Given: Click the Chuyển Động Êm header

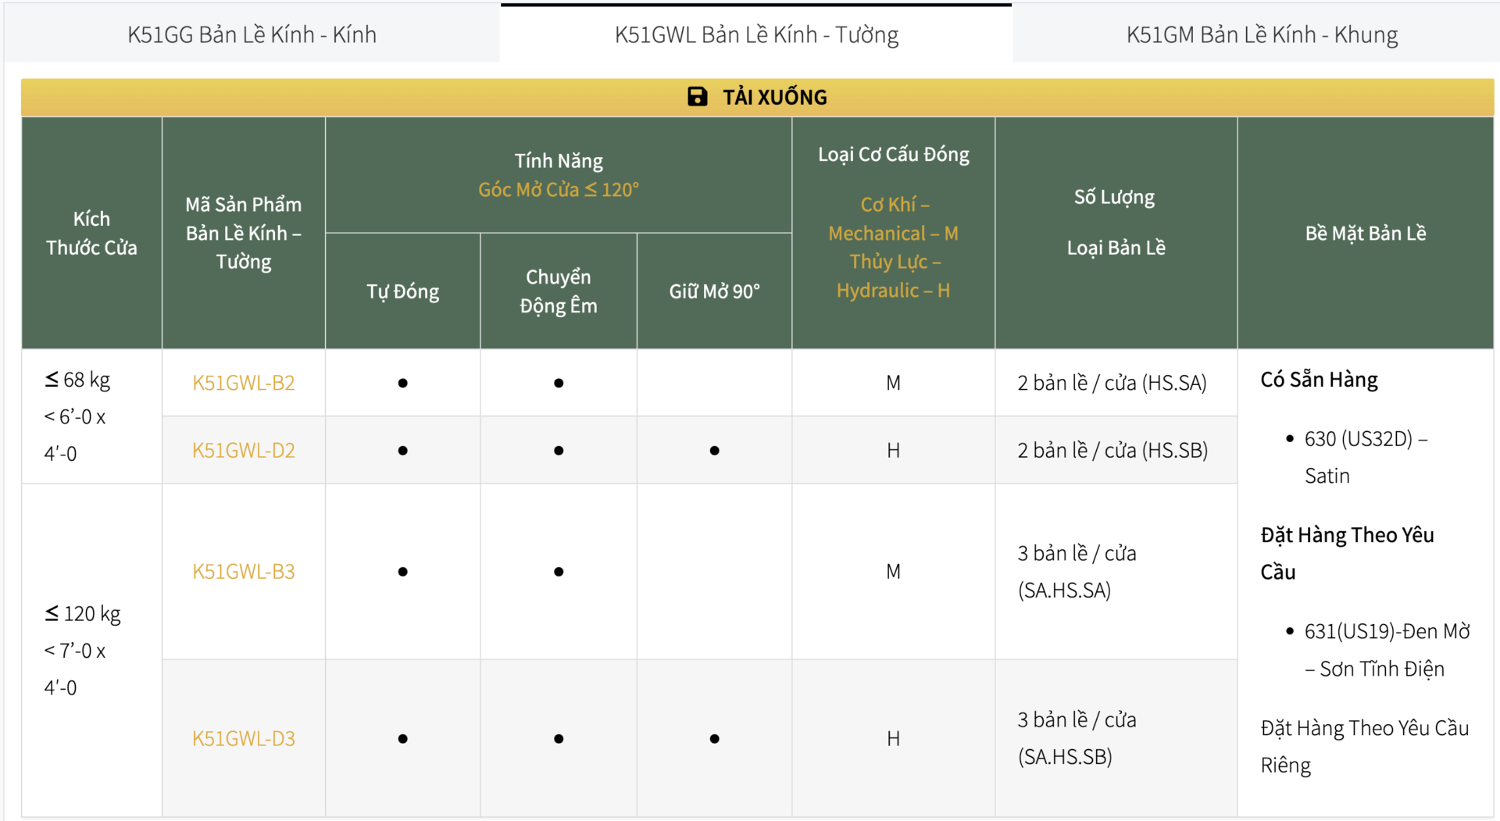Looking at the screenshot, I should (558, 290).
